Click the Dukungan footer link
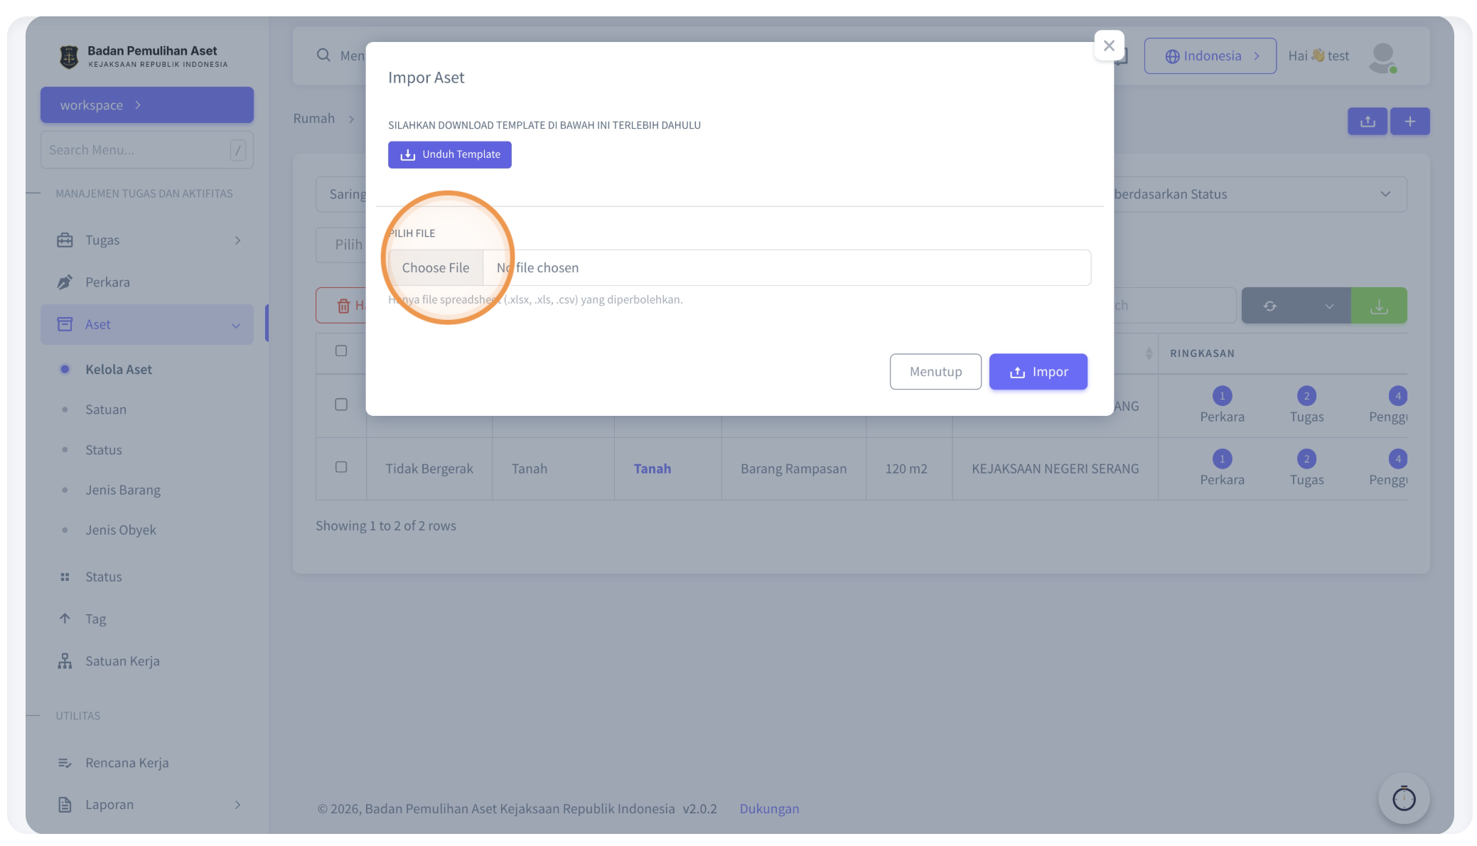The height and width of the screenshot is (846, 1477). pos(769,808)
